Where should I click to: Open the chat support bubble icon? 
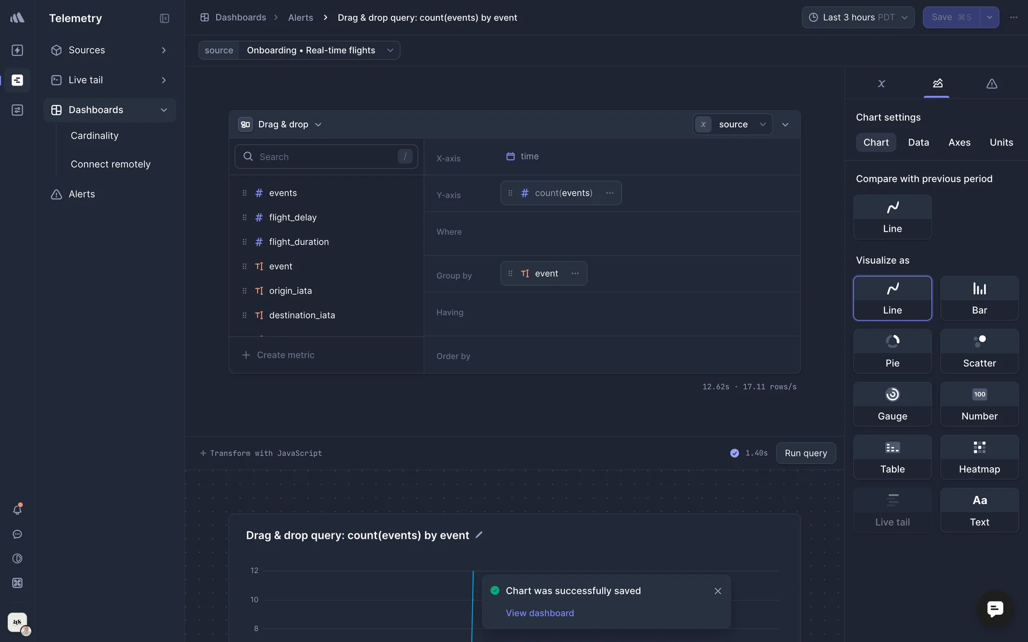[x=995, y=609]
